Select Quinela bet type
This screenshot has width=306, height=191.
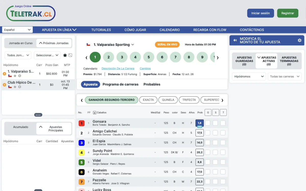[x=168, y=100]
